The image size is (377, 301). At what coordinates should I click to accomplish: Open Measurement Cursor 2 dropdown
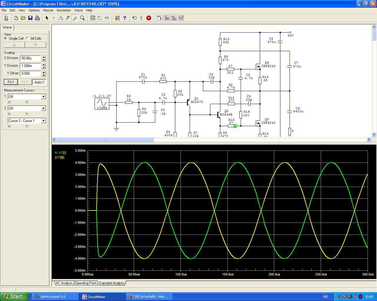click(x=43, y=108)
